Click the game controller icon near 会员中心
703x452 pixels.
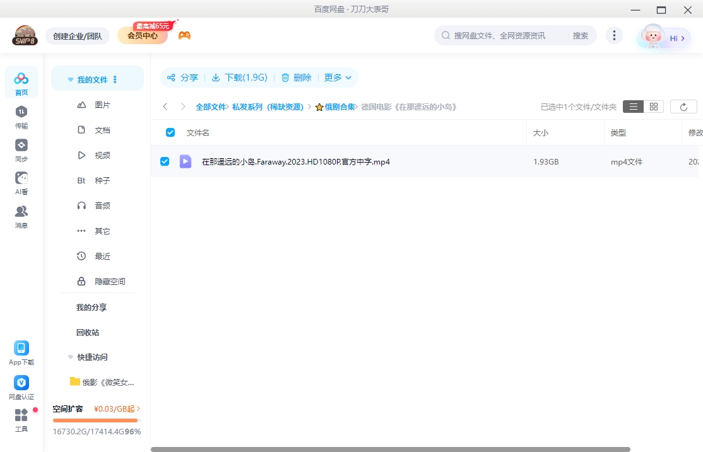[184, 35]
